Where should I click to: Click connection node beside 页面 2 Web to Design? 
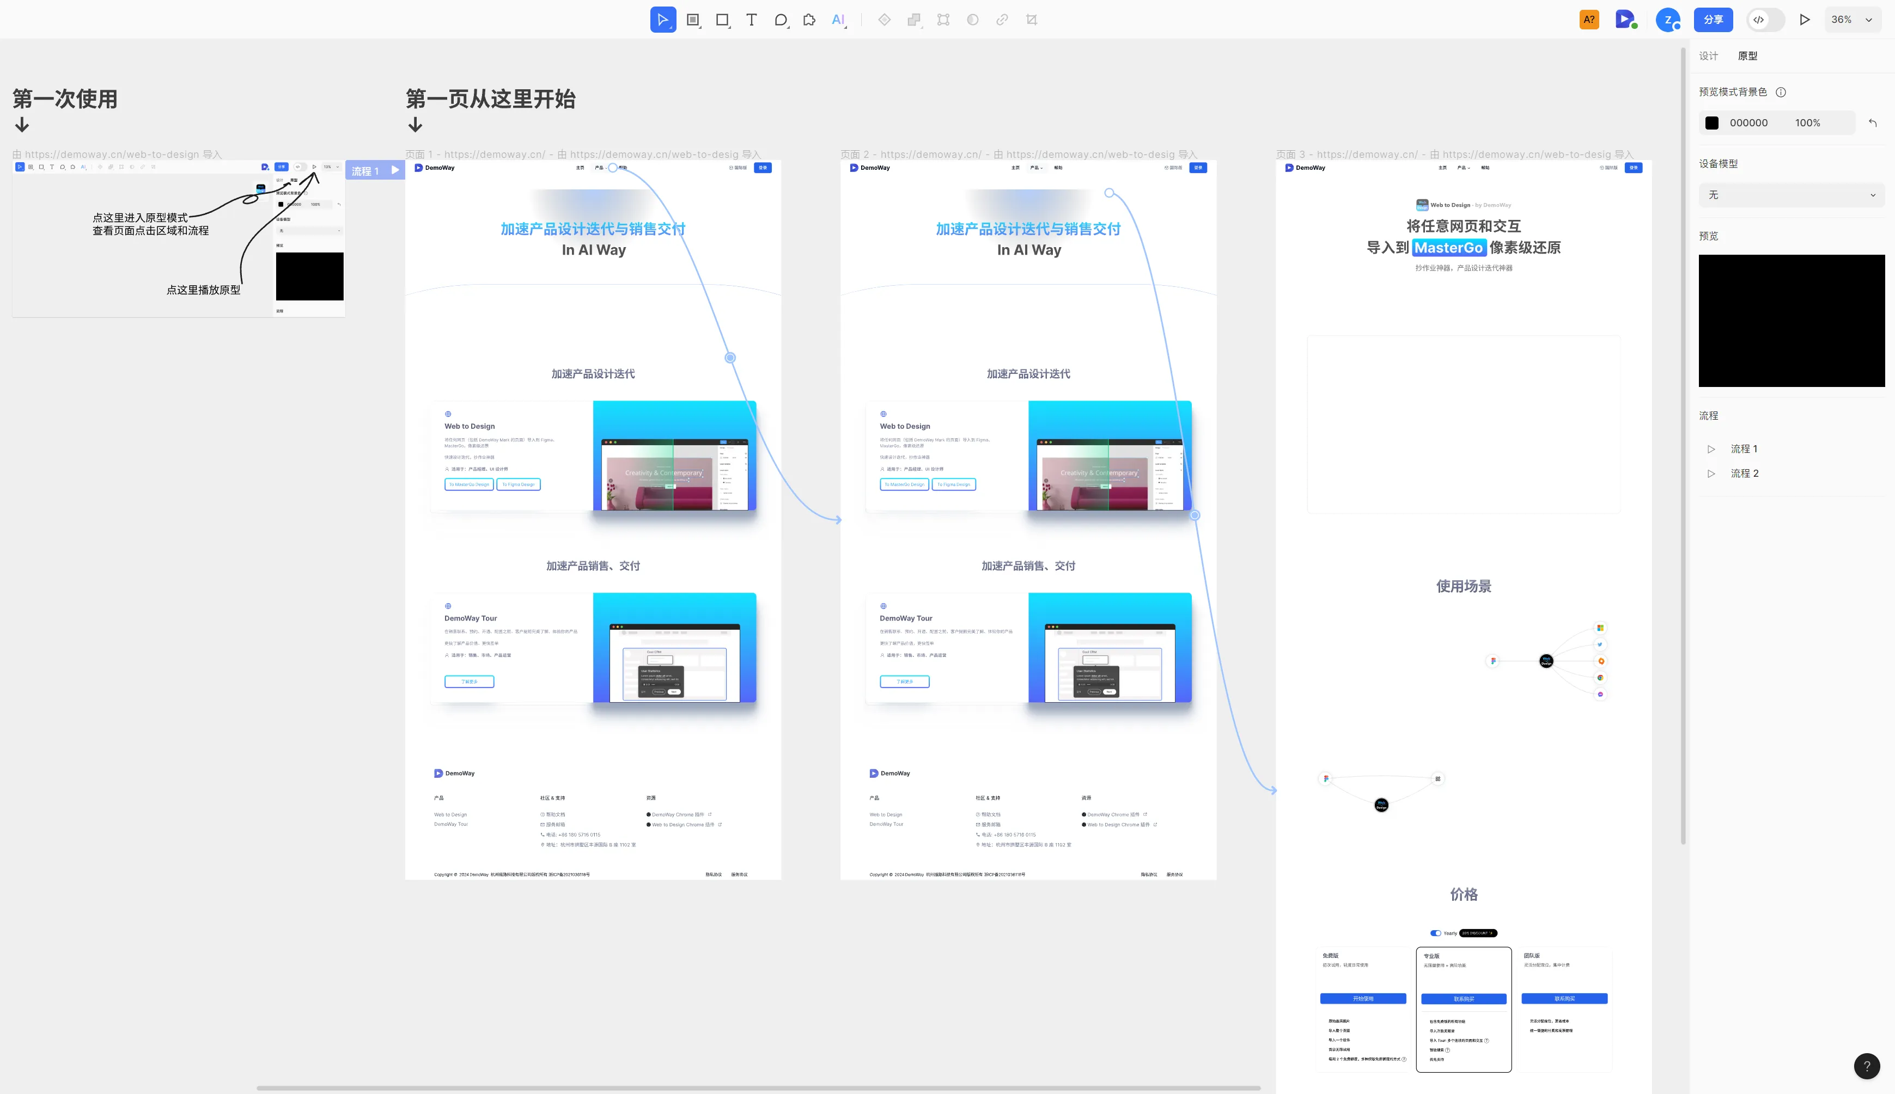(x=1194, y=515)
